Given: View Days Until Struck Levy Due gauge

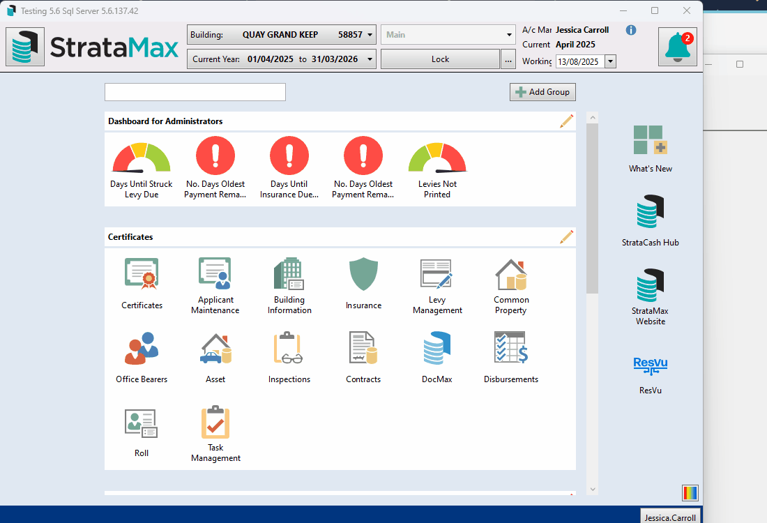Looking at the screenshot, I should click(x=142, y=158).
